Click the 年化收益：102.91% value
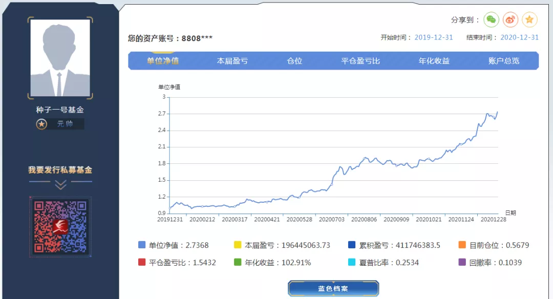 tap(278, 262)
